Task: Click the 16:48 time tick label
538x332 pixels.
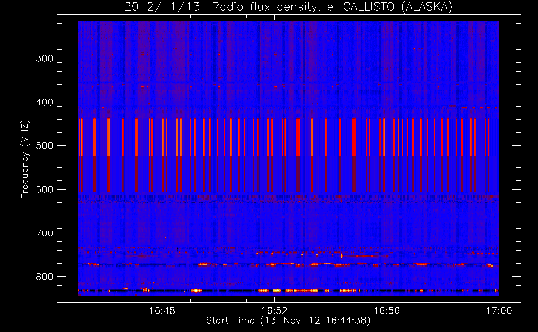Action: (162, 311)
